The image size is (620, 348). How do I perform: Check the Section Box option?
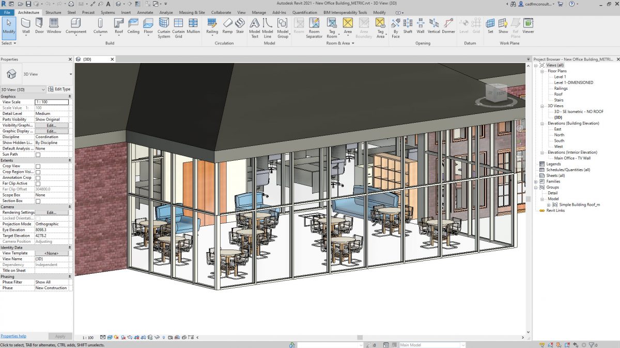(x=38, y=201)
